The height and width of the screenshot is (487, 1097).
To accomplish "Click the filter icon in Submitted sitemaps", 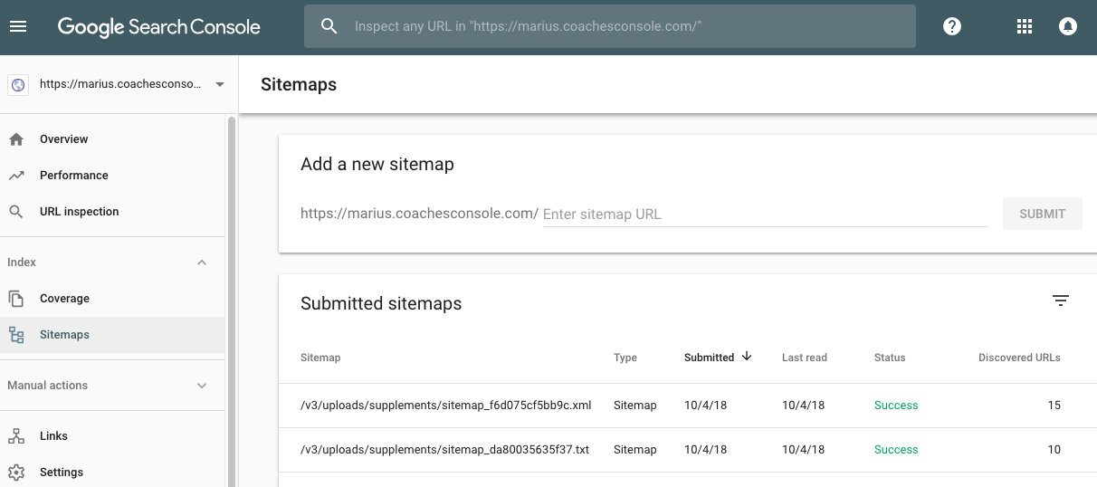I will click(x=1061, y=301).
